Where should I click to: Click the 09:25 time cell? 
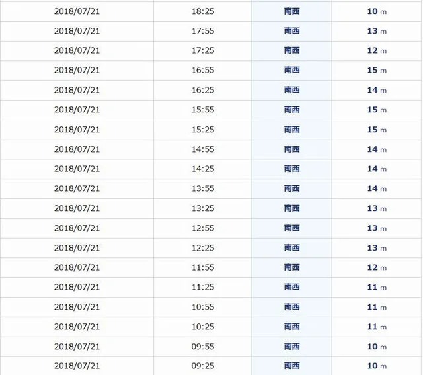pyautogui.click(x=203, y=366)
